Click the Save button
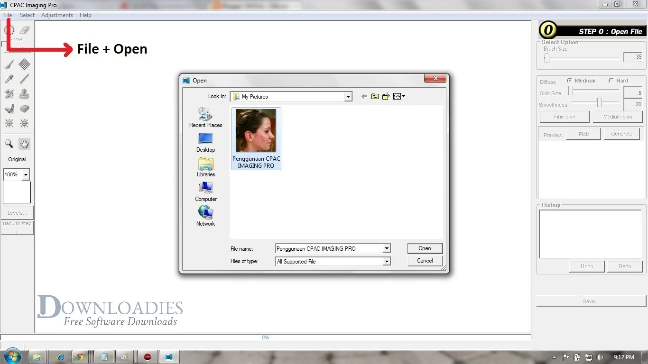648x364 pixels. 591,301
